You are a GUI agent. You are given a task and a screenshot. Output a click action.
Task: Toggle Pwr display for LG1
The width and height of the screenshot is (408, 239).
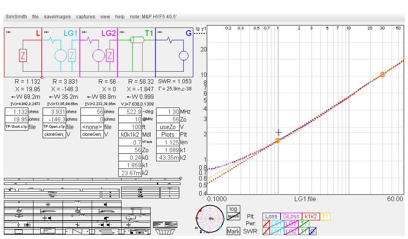coord(277,223)
